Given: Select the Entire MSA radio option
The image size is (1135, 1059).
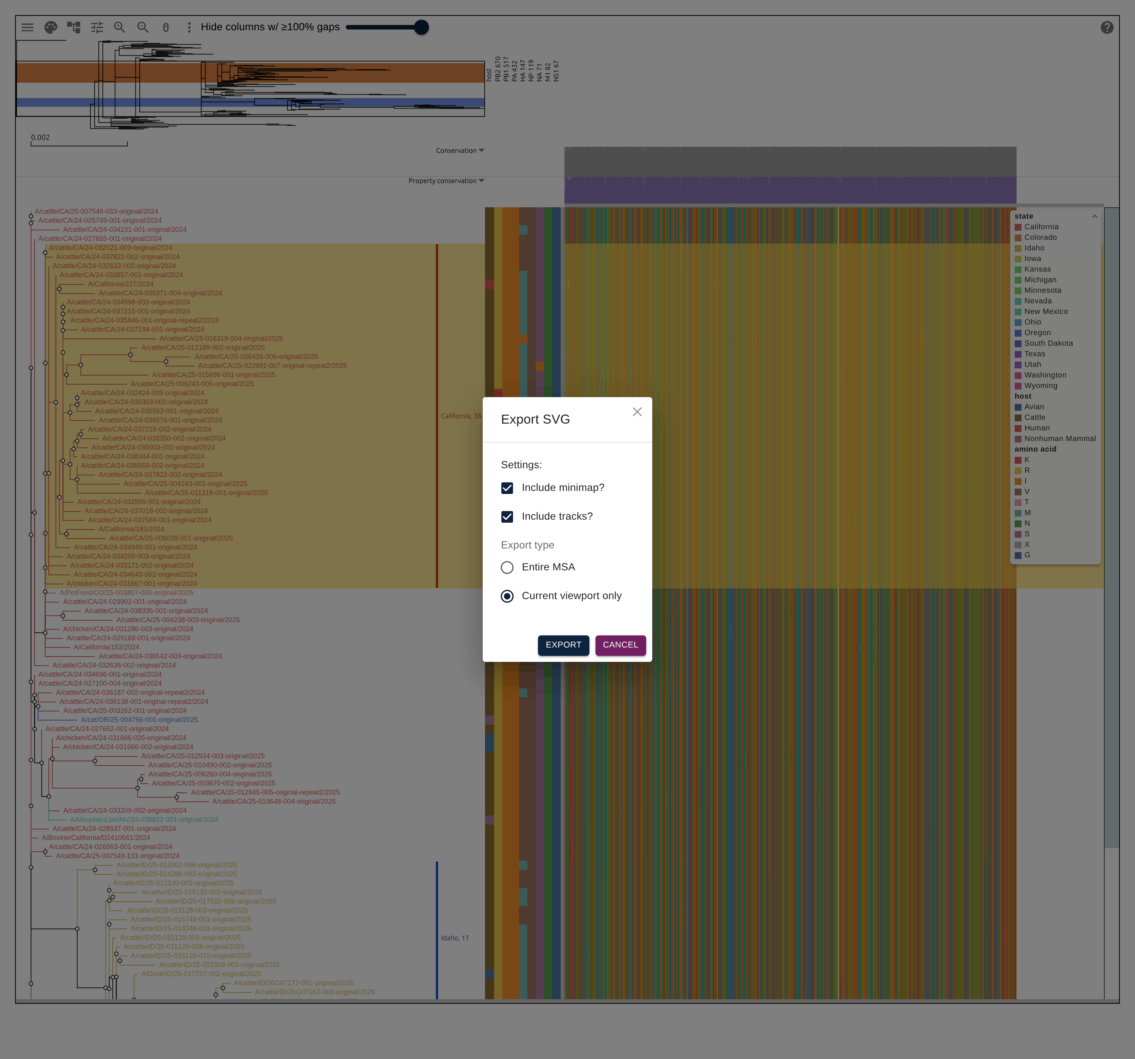Looking at the screenshot, I should coord(507,567).
